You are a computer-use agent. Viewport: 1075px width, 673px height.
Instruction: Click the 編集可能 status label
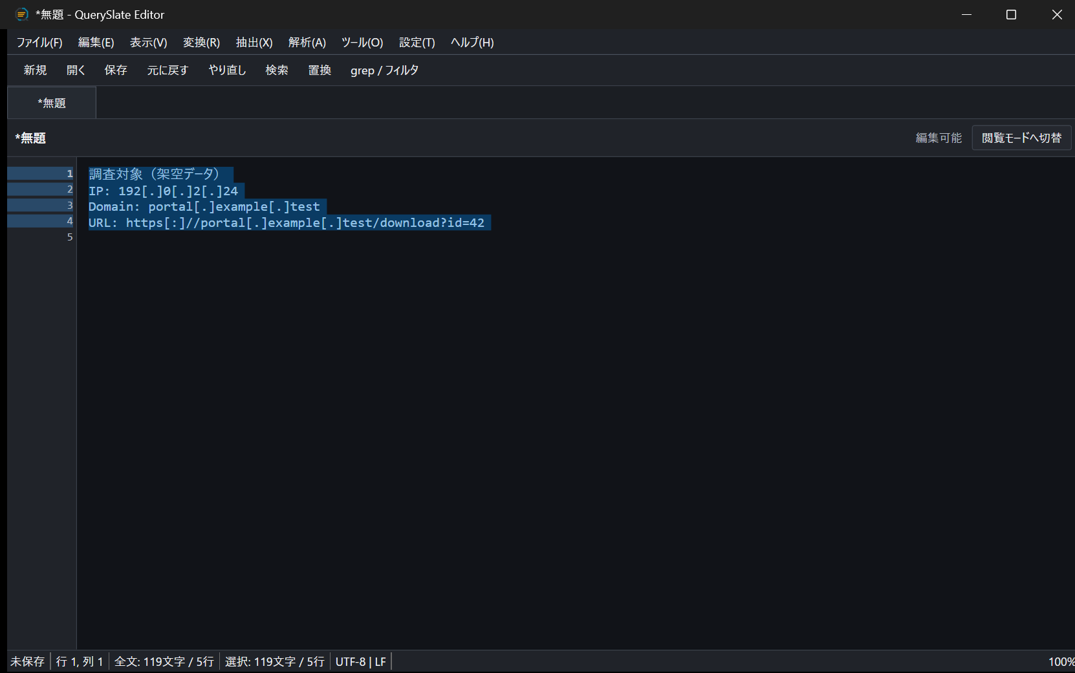coord(939,138)
